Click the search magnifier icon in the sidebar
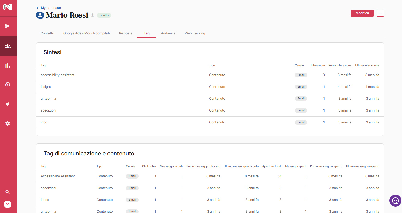402x213 pixels. click(8, 192)
